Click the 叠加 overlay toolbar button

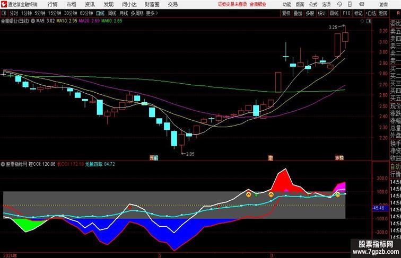pos(298,13)
